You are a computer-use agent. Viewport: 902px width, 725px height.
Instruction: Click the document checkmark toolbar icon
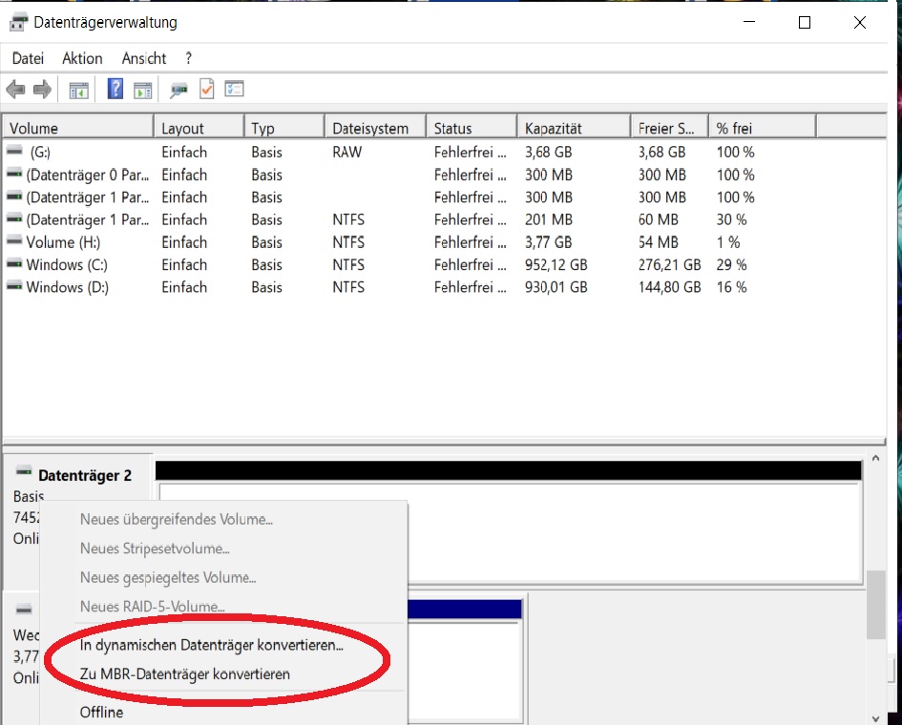(x=206, y=89)
